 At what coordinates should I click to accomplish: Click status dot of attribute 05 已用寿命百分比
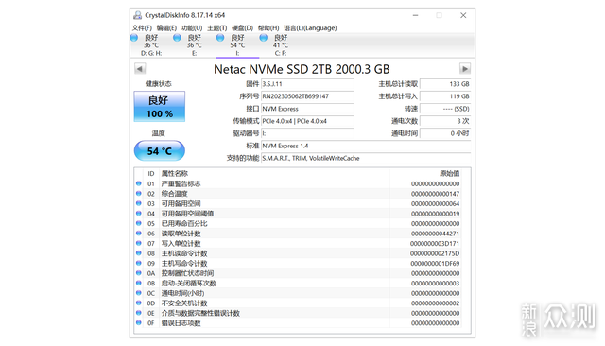pyautogui.click(x=139, y=223)
